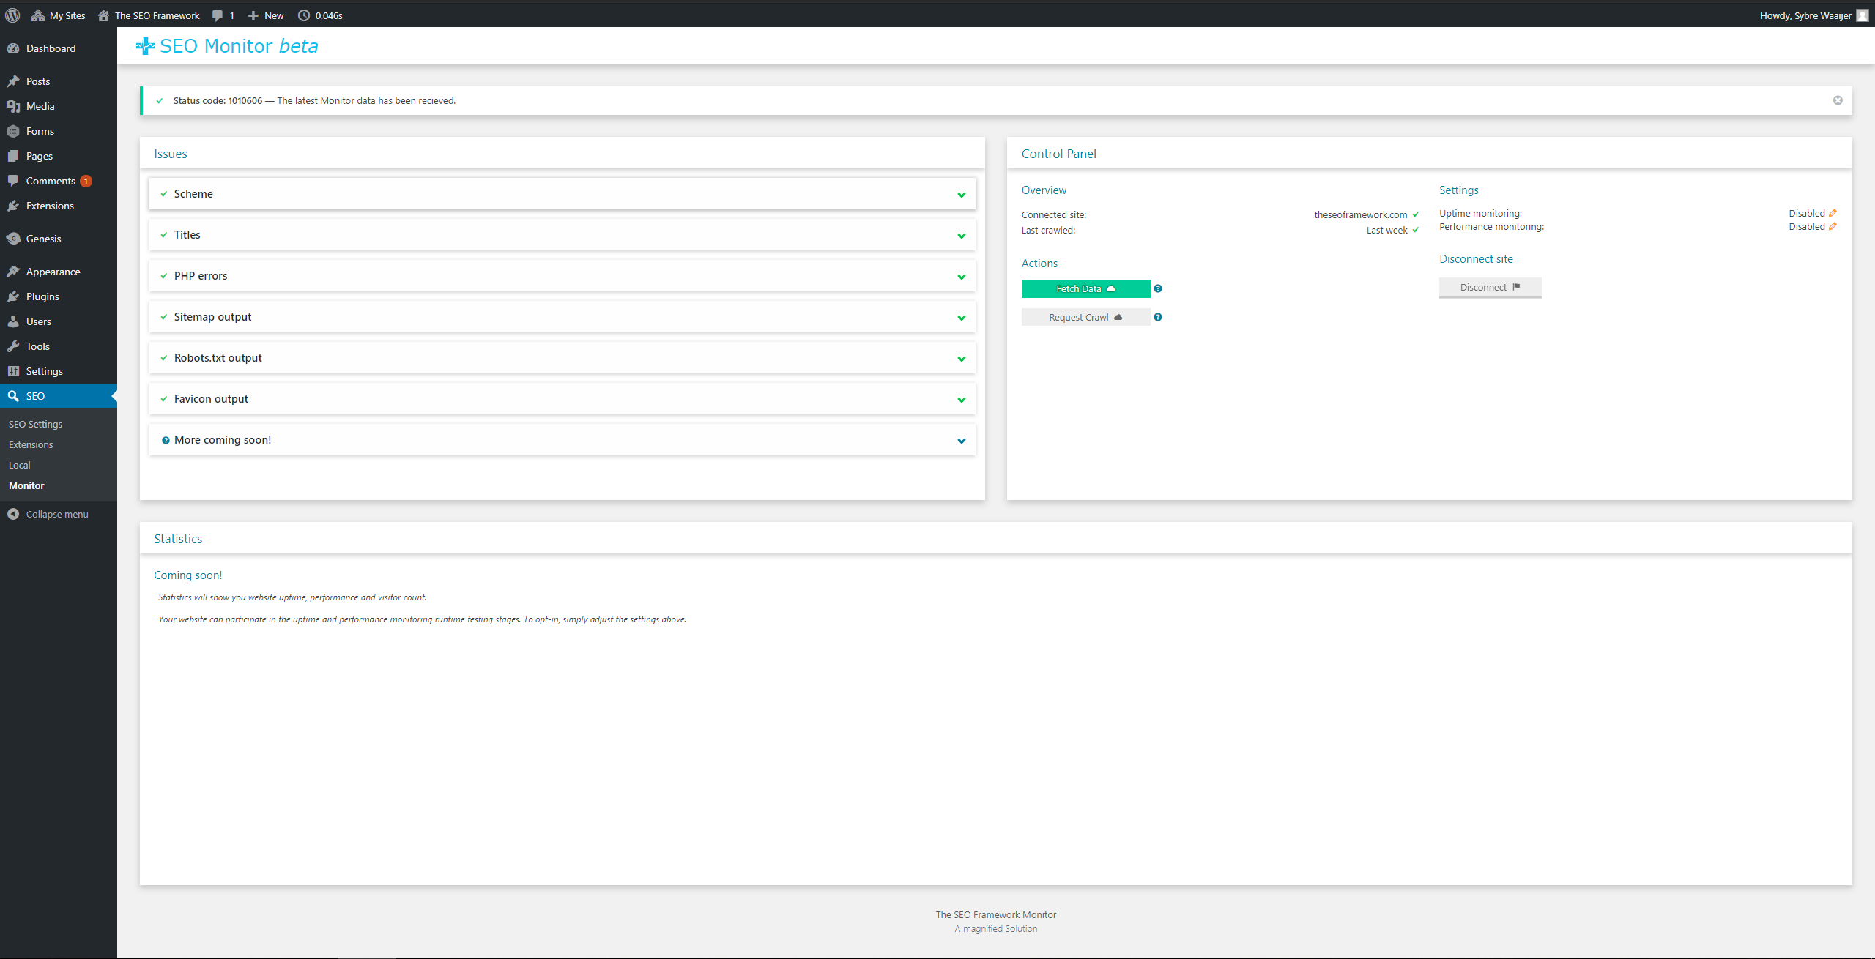This screenshot has height=959, width=1875.
Task: Open Comments in the sidebar
Action: (59, 181)
